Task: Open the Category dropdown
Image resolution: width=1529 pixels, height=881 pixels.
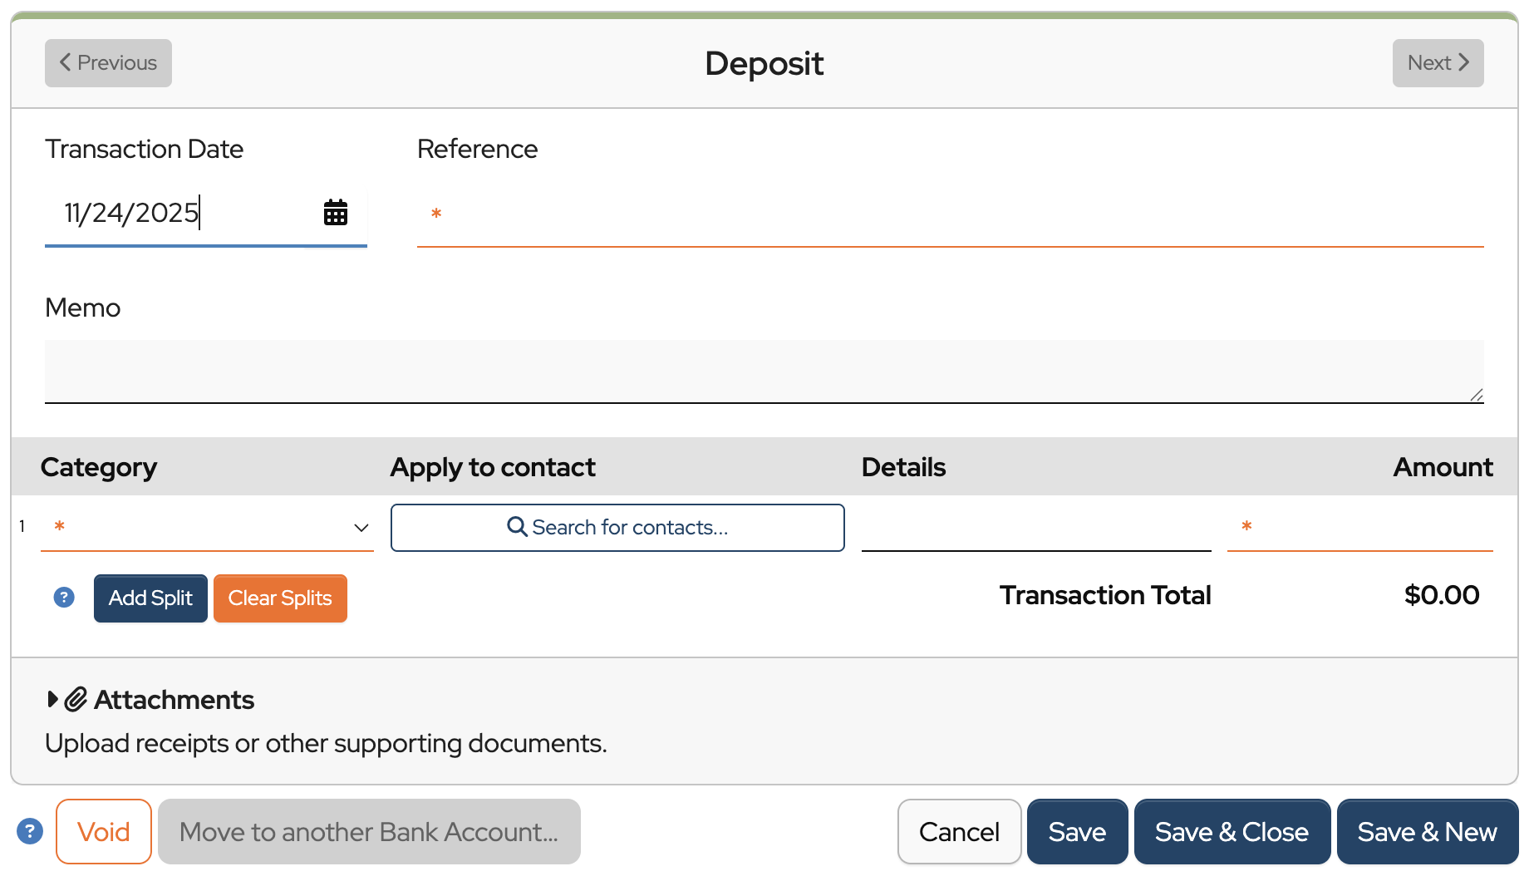Action: pos(207,527)
